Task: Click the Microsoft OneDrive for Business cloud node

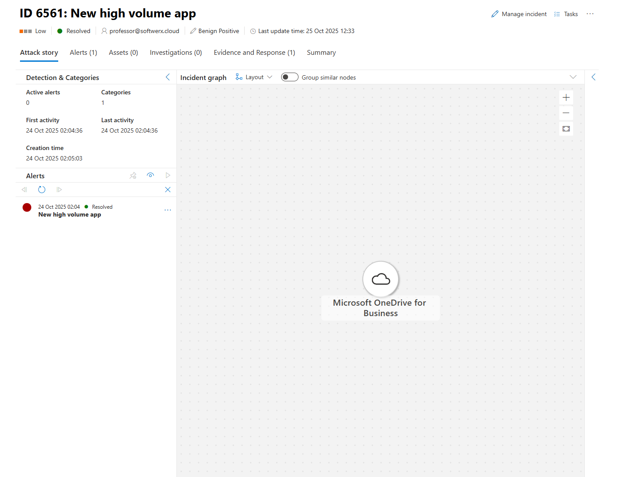Action: tap(381, 279)
